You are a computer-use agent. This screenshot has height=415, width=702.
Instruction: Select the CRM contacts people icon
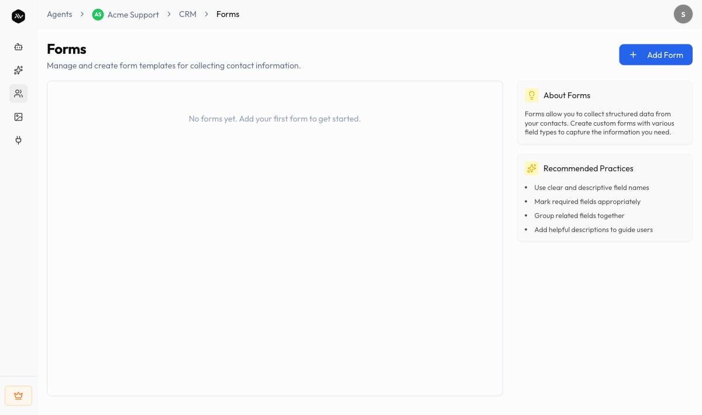click(x=18, y=94)
